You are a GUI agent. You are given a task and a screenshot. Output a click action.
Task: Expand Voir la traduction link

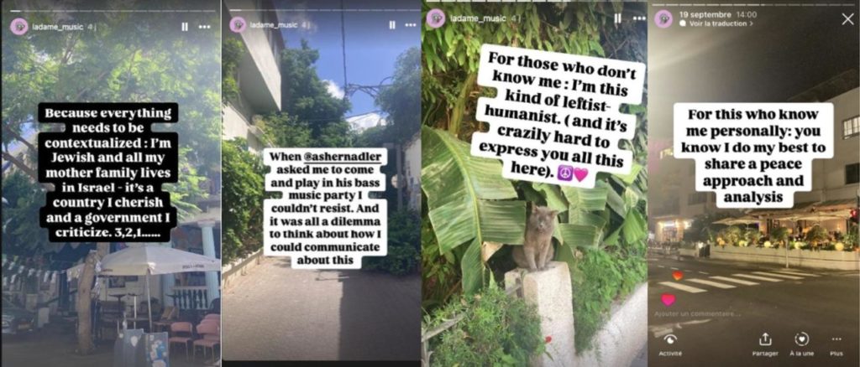pos(721,24)
